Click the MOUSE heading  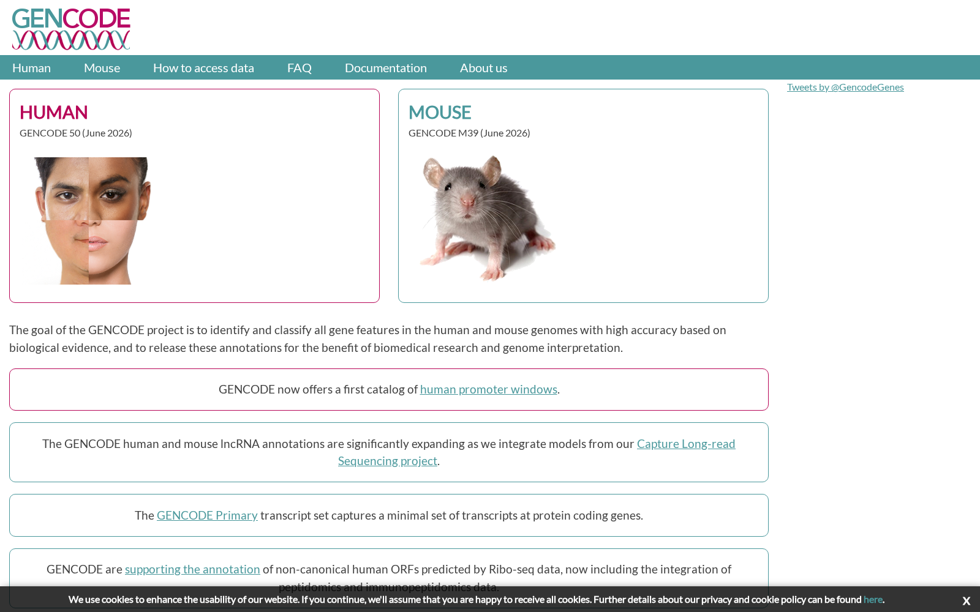(440, 112)
